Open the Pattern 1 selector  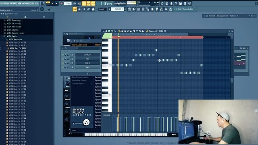[117, 9]
